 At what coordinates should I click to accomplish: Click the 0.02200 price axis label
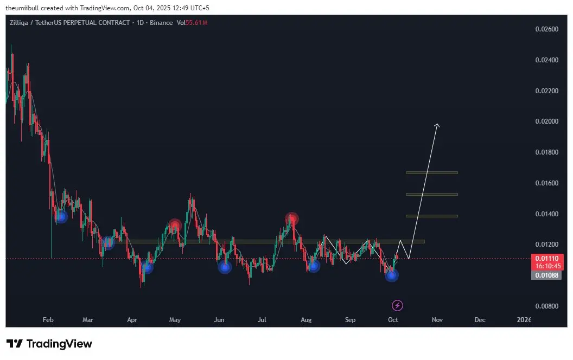click(x=547, y=91)
